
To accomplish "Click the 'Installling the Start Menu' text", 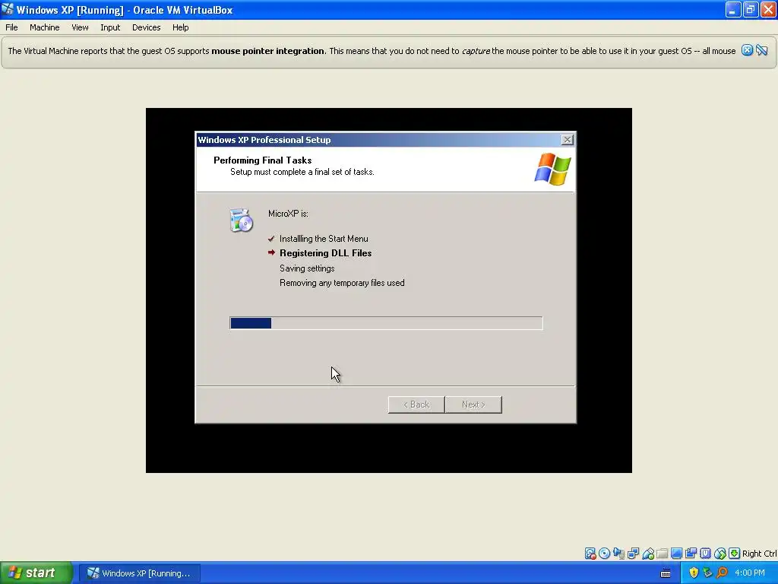I will pyautogui.click(x=324, y=239).
